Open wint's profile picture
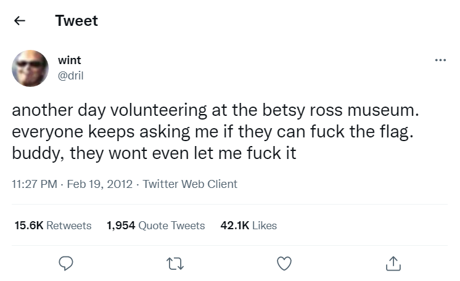 (x=30, y=68)
